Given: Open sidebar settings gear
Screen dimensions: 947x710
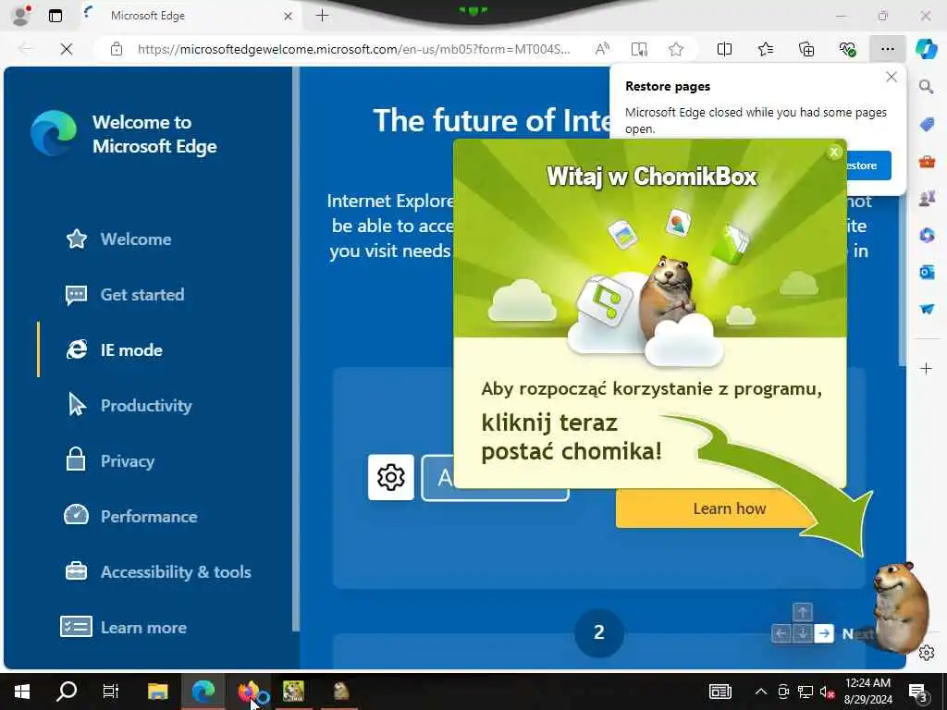Looking at the screenshot, I should coord(927,653).
